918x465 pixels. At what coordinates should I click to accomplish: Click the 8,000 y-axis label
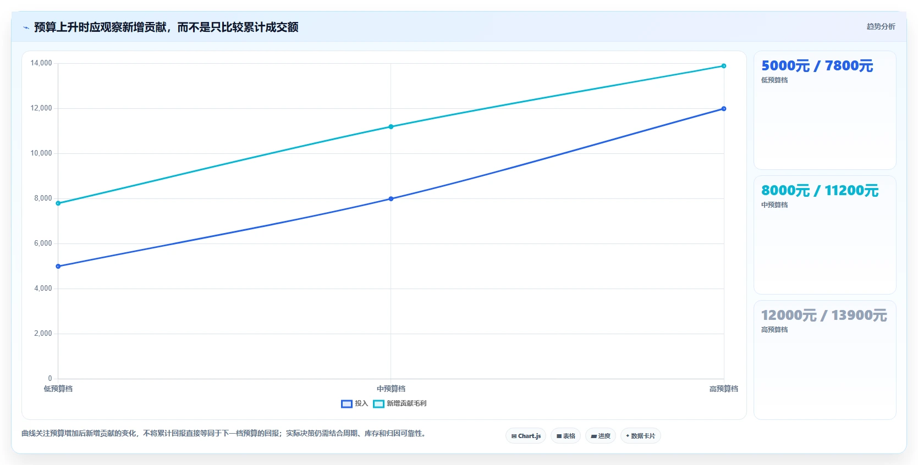(43, 198)
